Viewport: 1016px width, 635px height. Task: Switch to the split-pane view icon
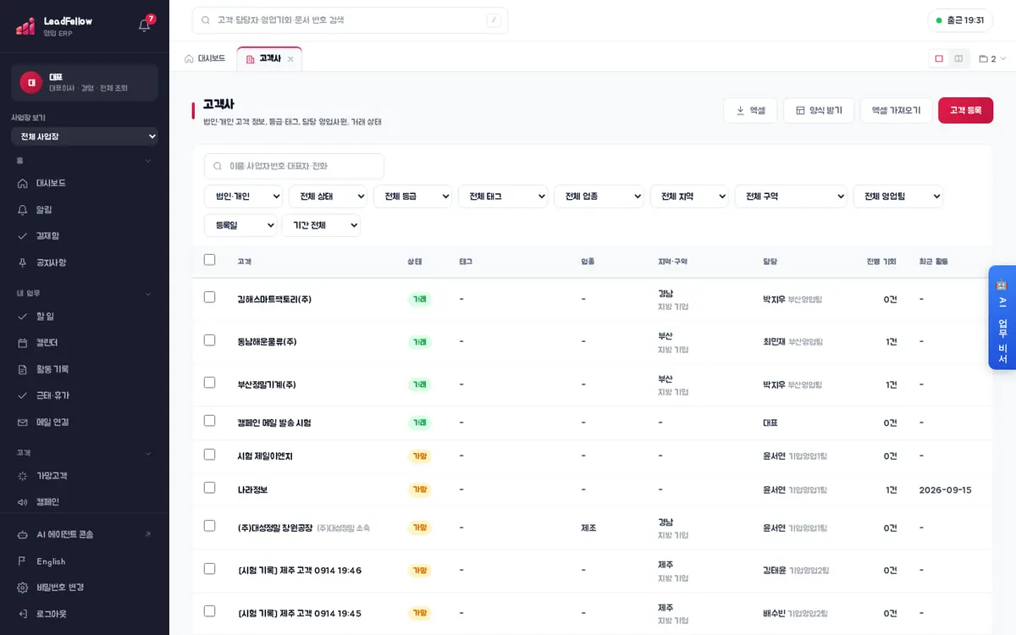tap(958, 58)
